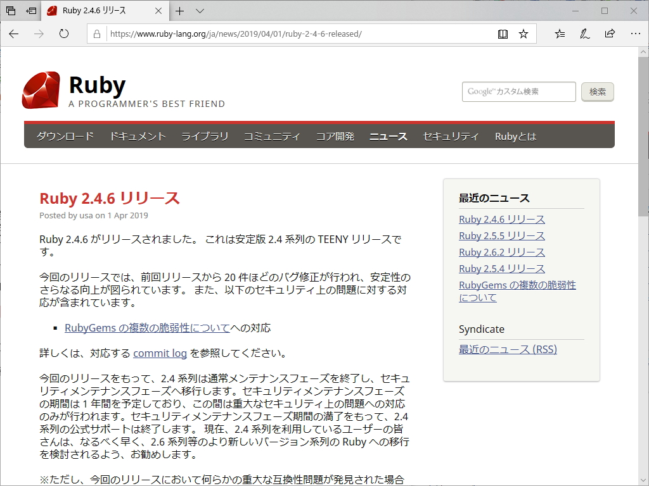The height and width of the screenshot is (486, 649).
Task: Open Reading view book icon
Action: (x=503, y=34)
